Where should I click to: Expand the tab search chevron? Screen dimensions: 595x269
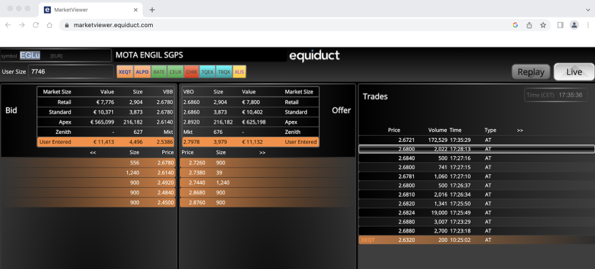click(x=588, y=10)
